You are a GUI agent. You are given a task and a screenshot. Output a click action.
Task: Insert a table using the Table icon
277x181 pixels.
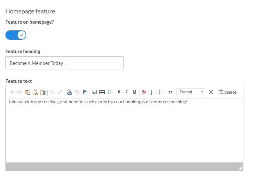(x=102, y=92)
